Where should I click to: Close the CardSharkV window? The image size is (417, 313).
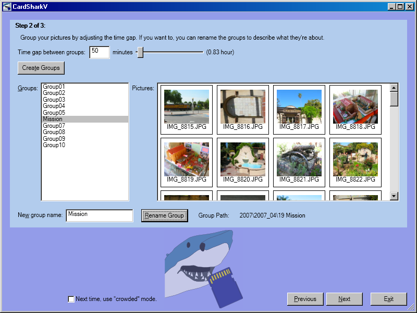(x=410, y=7)
